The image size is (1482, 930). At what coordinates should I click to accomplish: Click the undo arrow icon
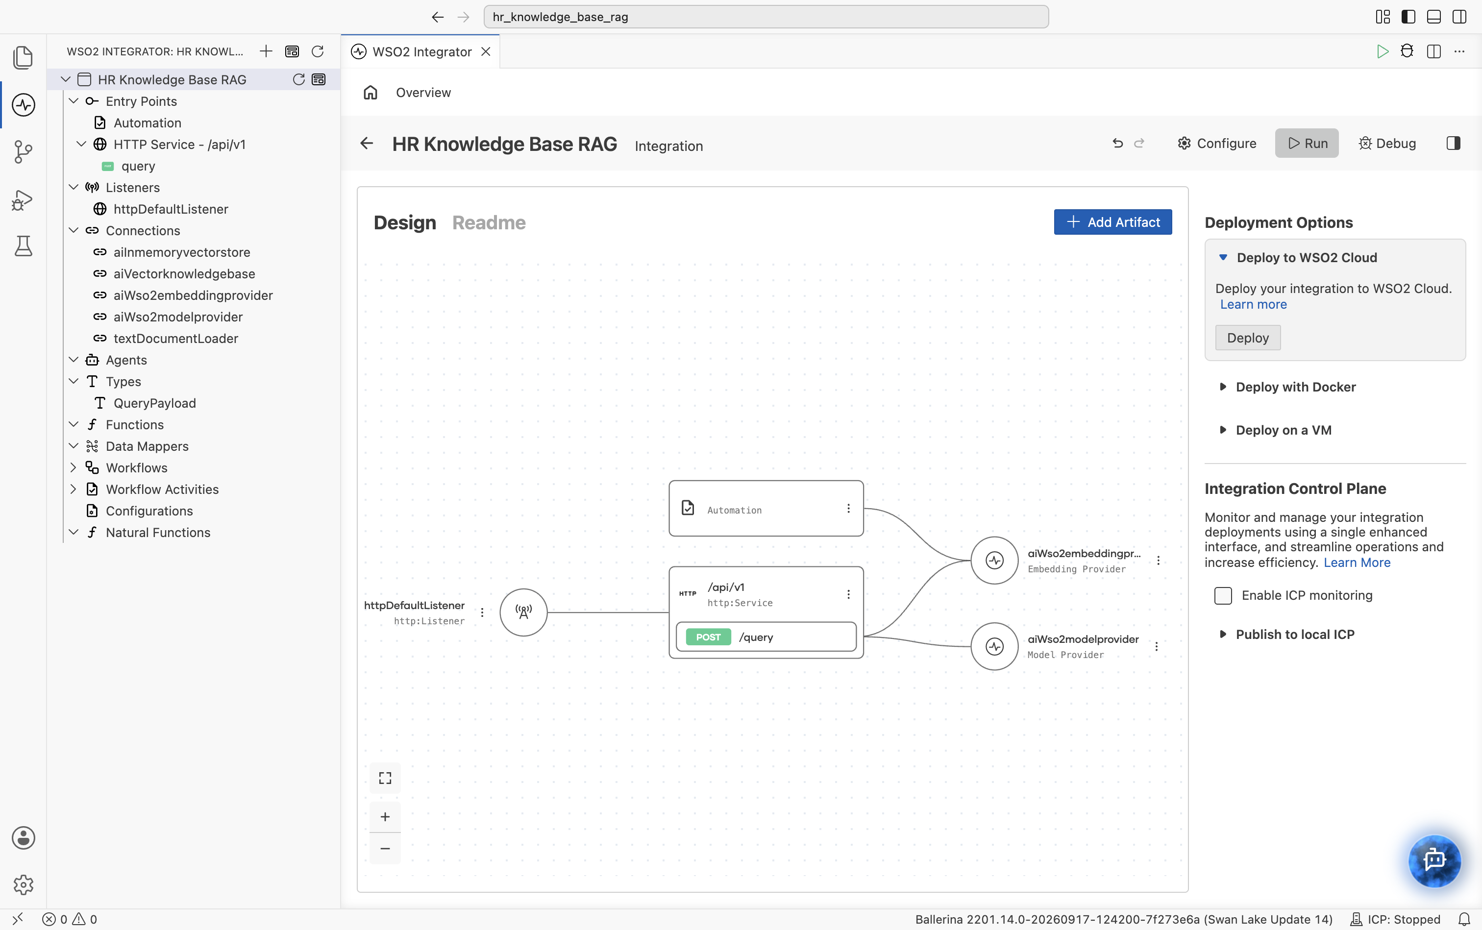[x=1117, y=143]
